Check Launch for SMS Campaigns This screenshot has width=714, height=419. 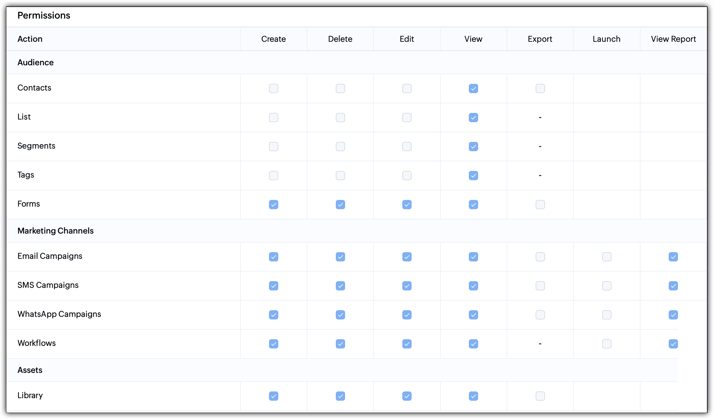pyautogui.click(x=607, y=286)
